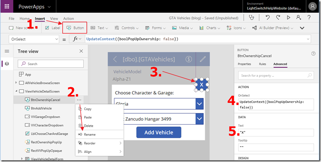
Task: Open the PowerApps title dropdown chevron
Action: [x=49, y=7]
